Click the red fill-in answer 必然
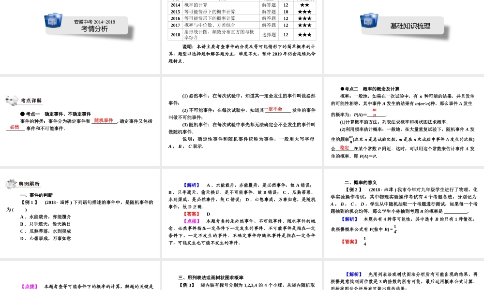The width and height of the screenshot is (484, 290). (x=15, y=127)
